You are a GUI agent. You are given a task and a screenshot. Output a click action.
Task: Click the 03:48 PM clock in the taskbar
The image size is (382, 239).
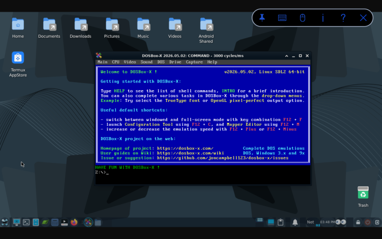point(328,222)
